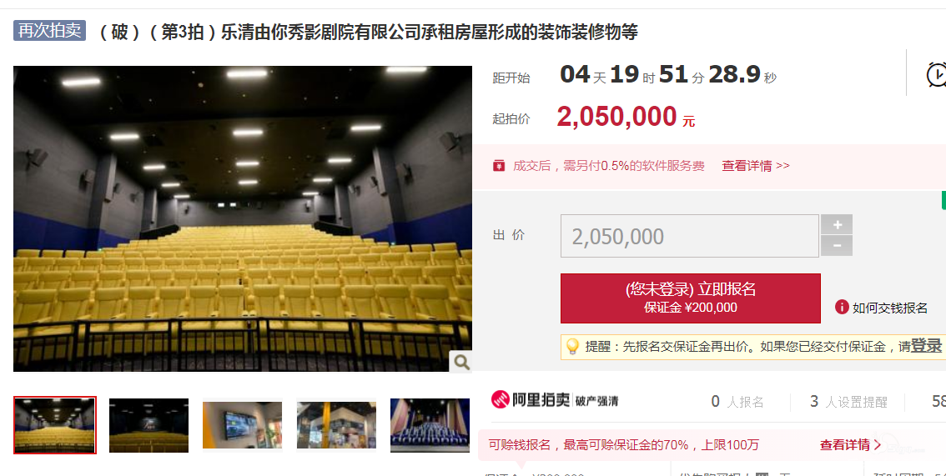Click the red info icon beside 如何交钱报名

[x=842, y=308]
